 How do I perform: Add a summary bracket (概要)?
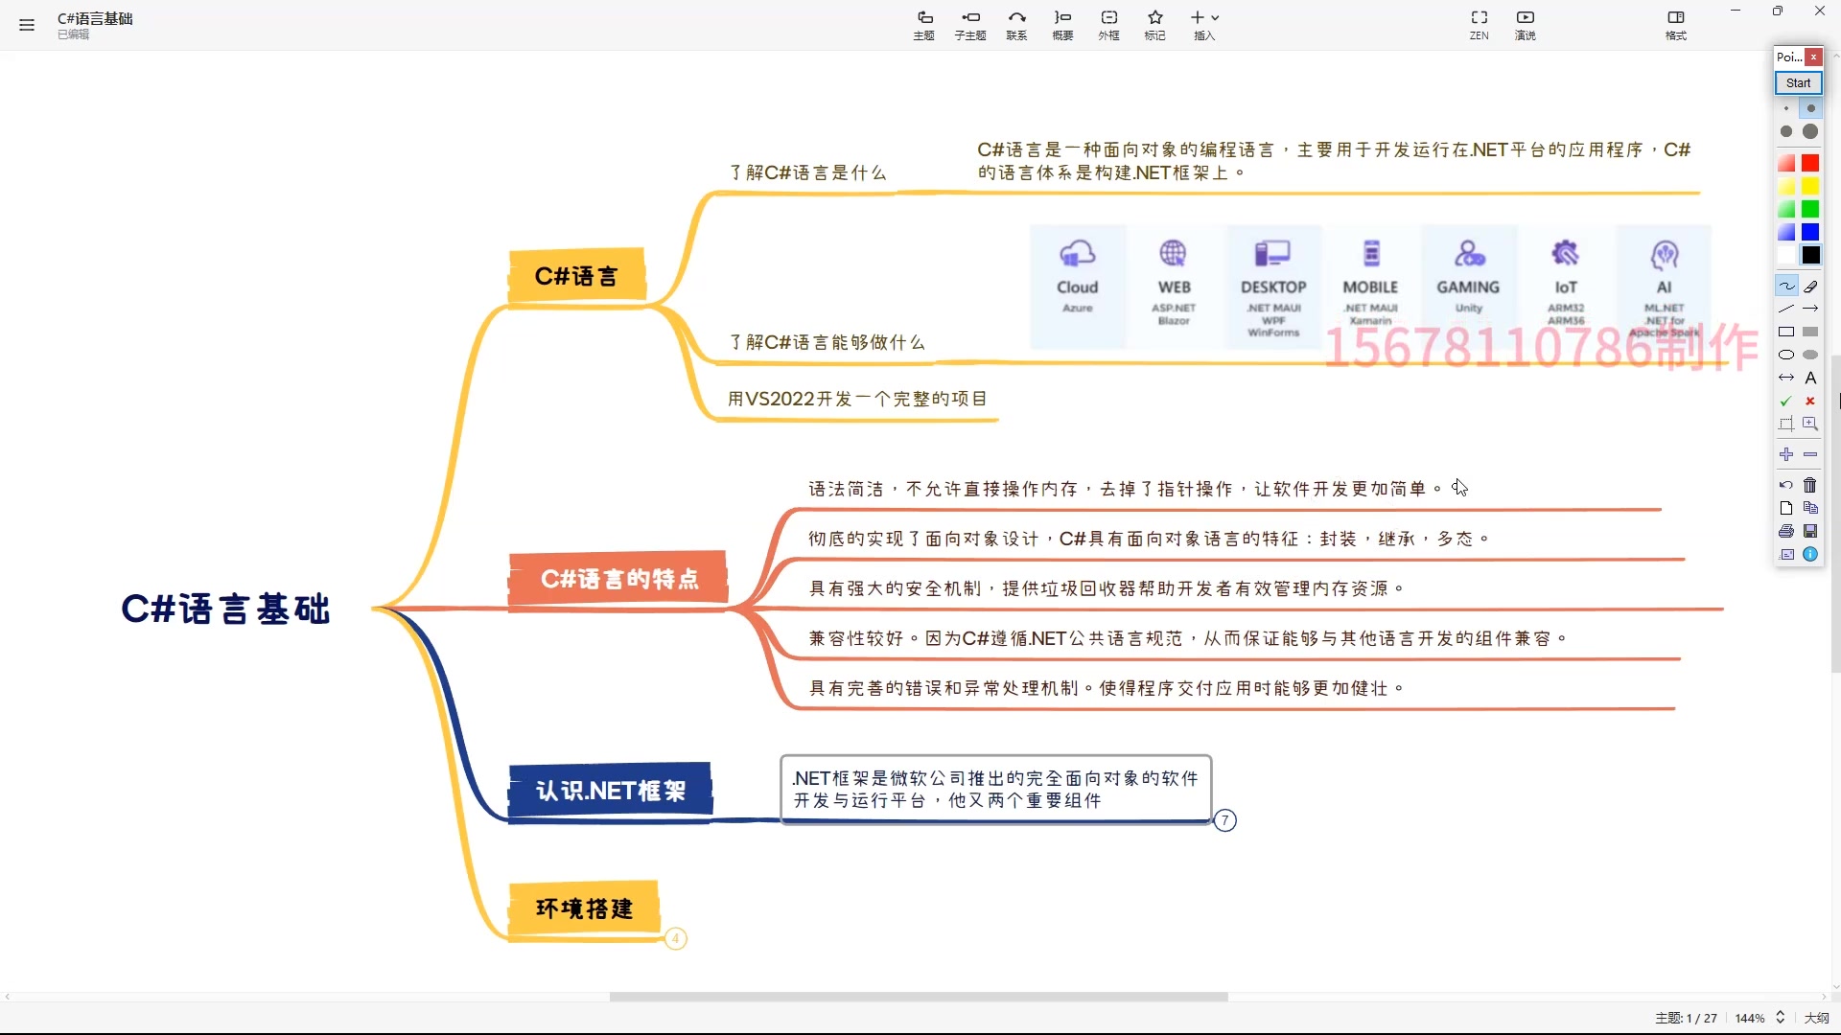pyautogui.click(x=1062, y=26)
